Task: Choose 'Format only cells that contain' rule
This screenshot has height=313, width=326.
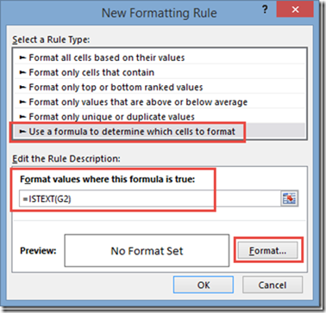Action: (x=160, y=72)
